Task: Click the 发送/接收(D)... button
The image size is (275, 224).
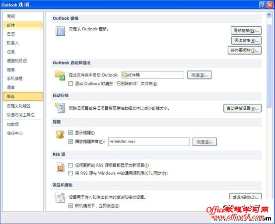Action: click(x=245, y=197)
